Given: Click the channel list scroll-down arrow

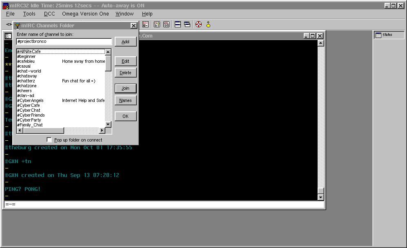Looking at the screenshot, I should tap(108, 124).
